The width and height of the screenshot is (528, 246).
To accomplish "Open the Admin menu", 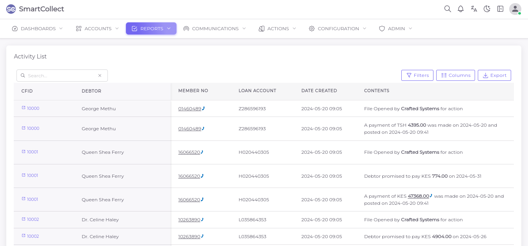I will pyautogui.click(x=395, y=29).
